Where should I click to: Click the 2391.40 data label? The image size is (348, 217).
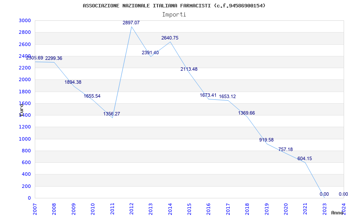click(150, 53)
